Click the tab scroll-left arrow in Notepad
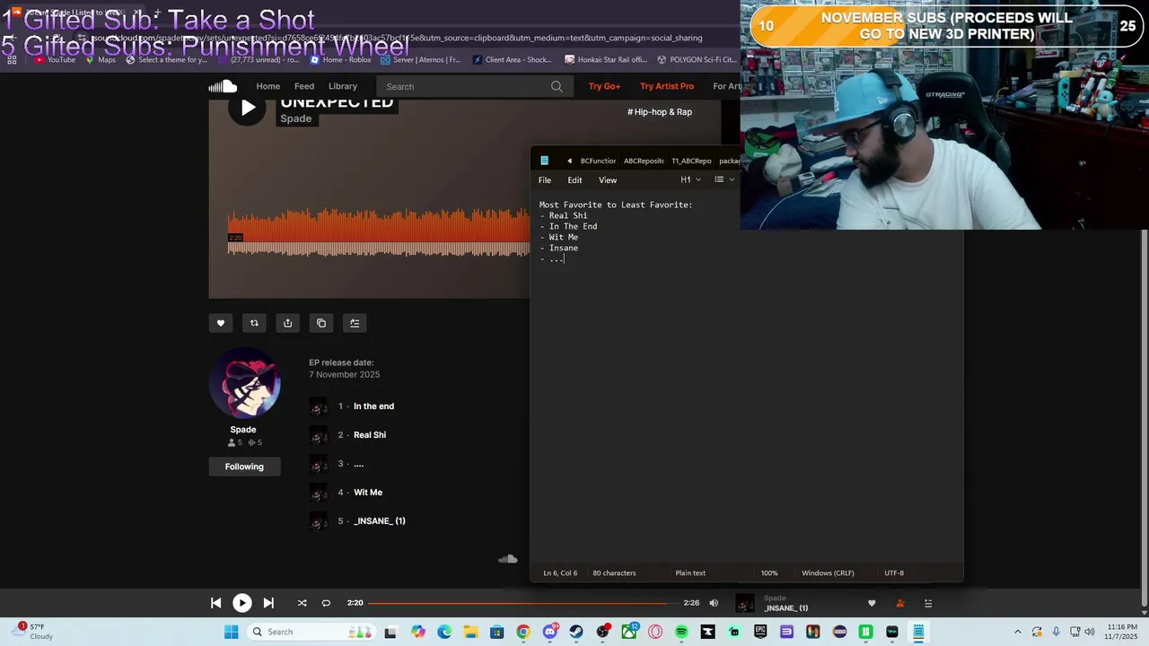Viewport: 1149px width, 646px height. [569, 161]
